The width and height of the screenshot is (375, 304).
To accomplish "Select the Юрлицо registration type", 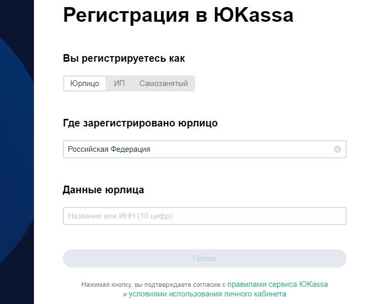I will (85, 83).
